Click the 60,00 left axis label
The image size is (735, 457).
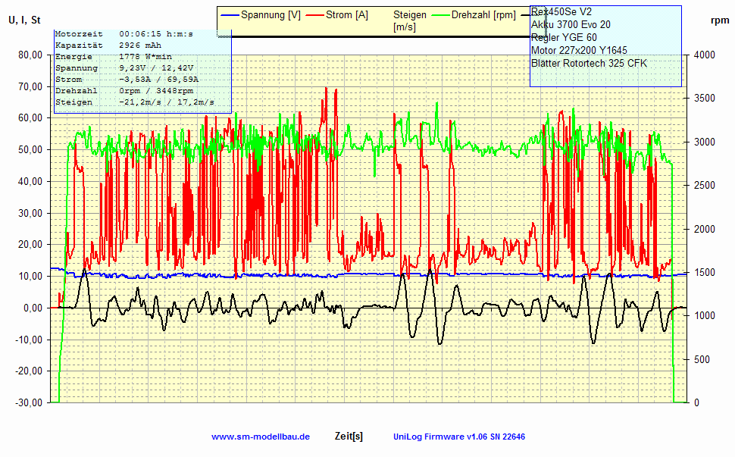(30, 118)
